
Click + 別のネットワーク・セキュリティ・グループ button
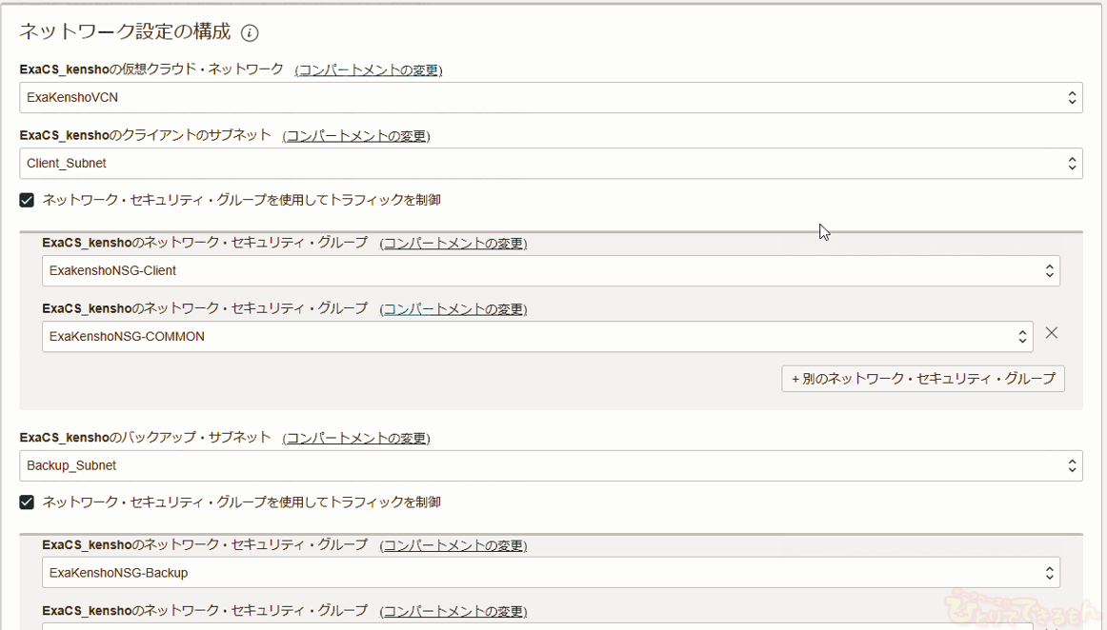pyautogui.click(x=922, y=379)
